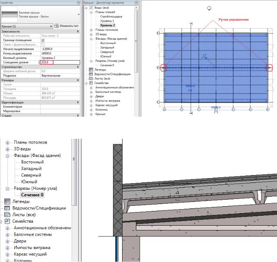Toggle the Граница помещения checkbox
This screenshot has height=262, width=277.
pos(43,40)
